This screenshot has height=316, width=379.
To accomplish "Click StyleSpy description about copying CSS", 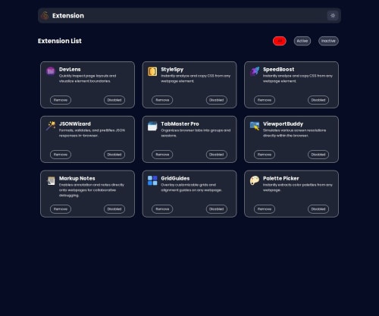I will click(196, 78).
